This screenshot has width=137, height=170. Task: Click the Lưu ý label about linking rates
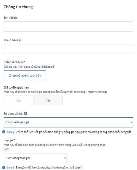(10, 132)
